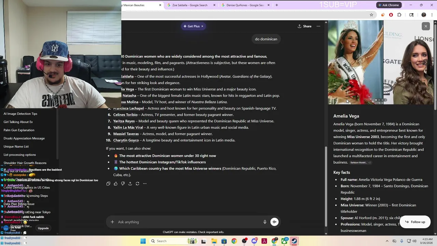Close the Denise Quiñones Google Search tab
The height and width of the screenshot is (246, 437).
(268, 5)
